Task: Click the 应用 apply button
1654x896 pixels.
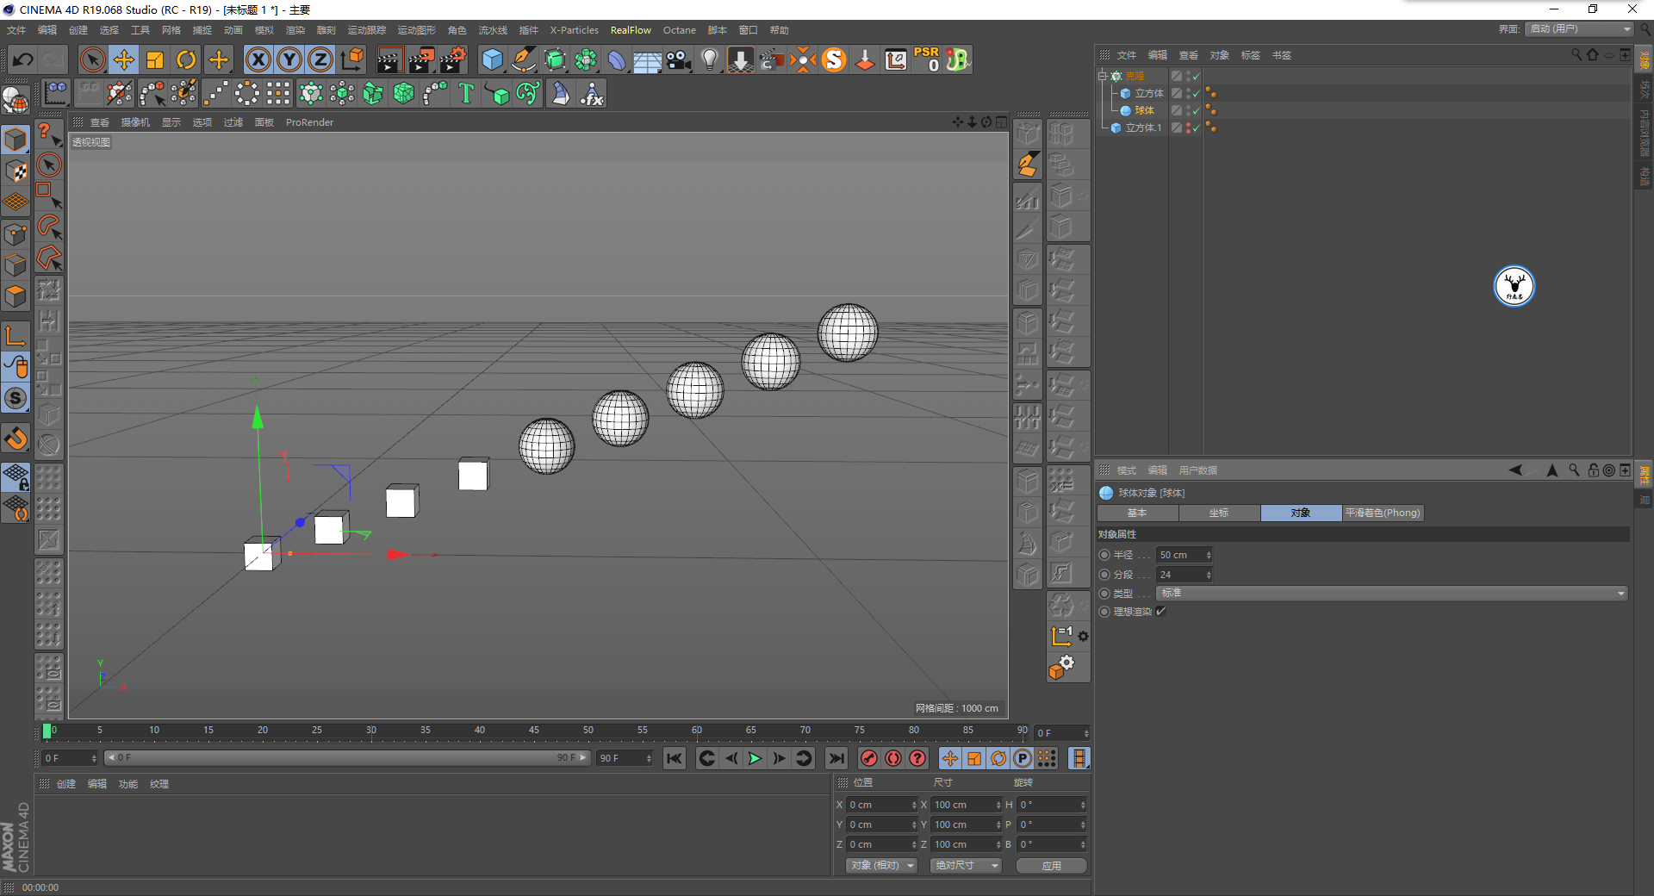Action: (1051, 866)
